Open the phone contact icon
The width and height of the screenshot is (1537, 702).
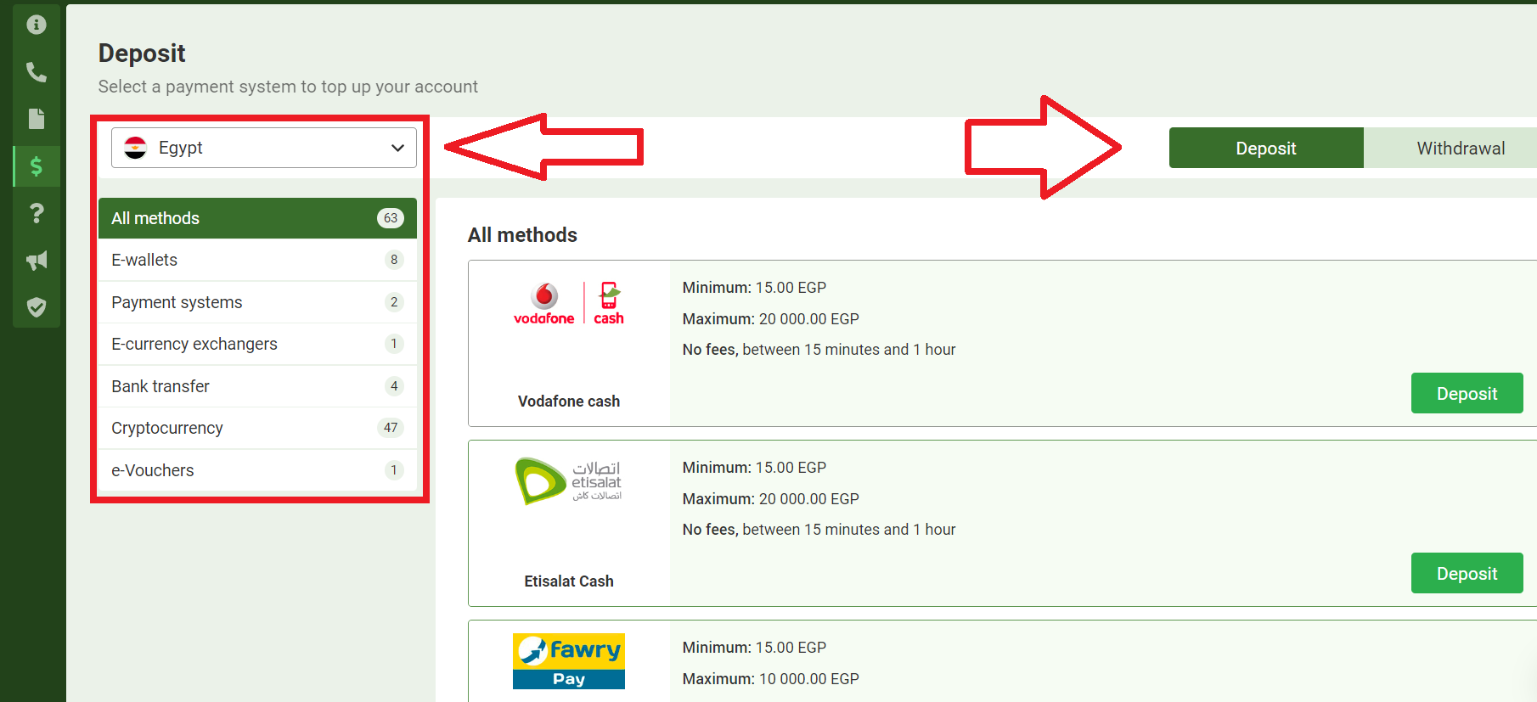click(37, 72)
